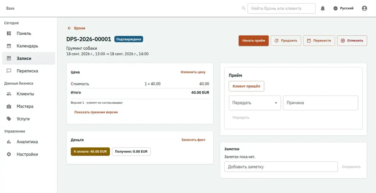376x193 pixels.
Task: Focus the Добавить заметку input field
Action: click(281, 167)
